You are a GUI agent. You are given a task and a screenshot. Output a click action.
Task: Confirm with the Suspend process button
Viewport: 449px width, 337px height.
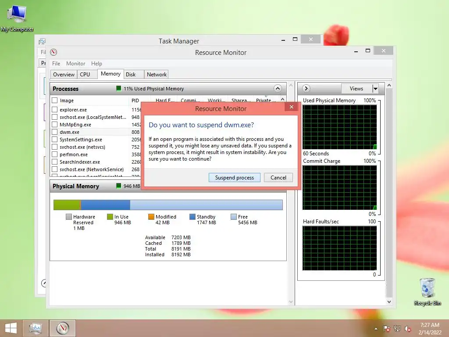235,178
